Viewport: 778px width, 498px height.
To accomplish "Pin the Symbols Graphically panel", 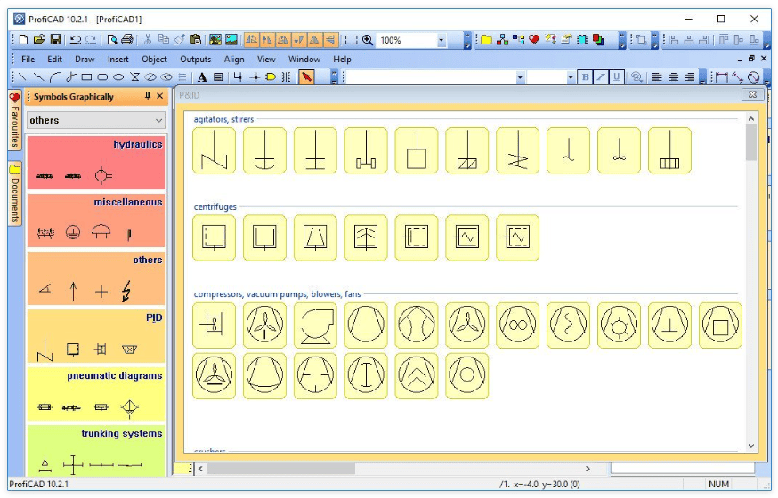I will point(148,96).
